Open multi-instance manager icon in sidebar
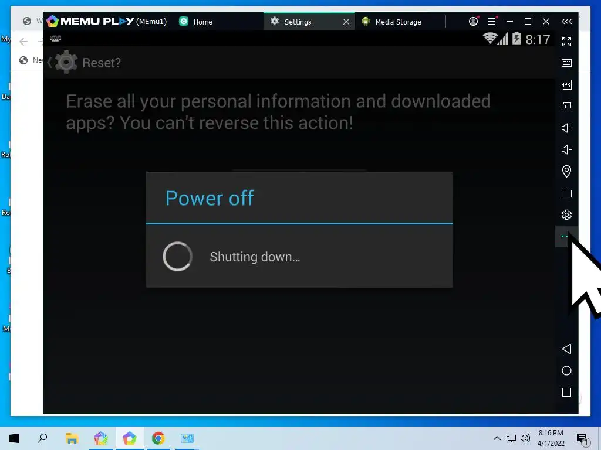601x450 pixels. (x=566, y=107)
